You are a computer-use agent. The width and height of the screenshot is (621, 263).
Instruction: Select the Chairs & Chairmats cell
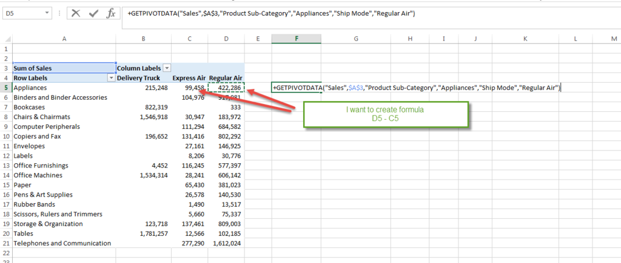click(64, 117)
